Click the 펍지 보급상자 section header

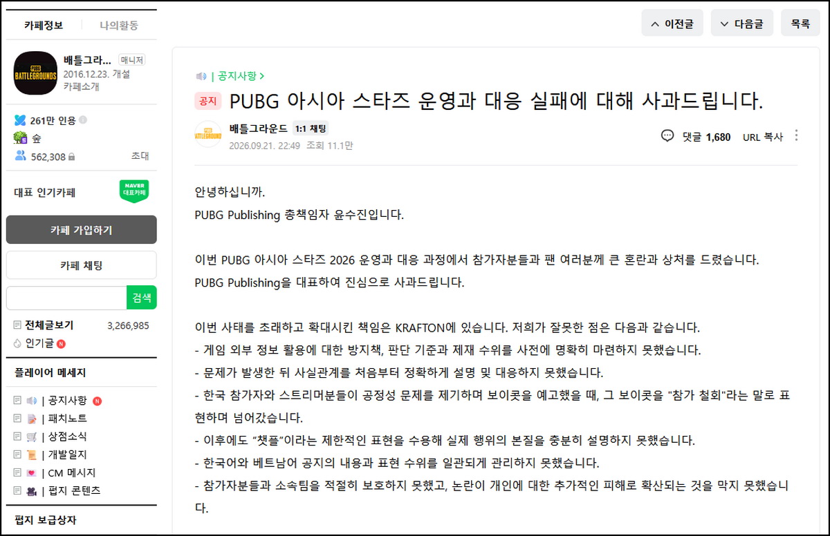coord(45,519)
